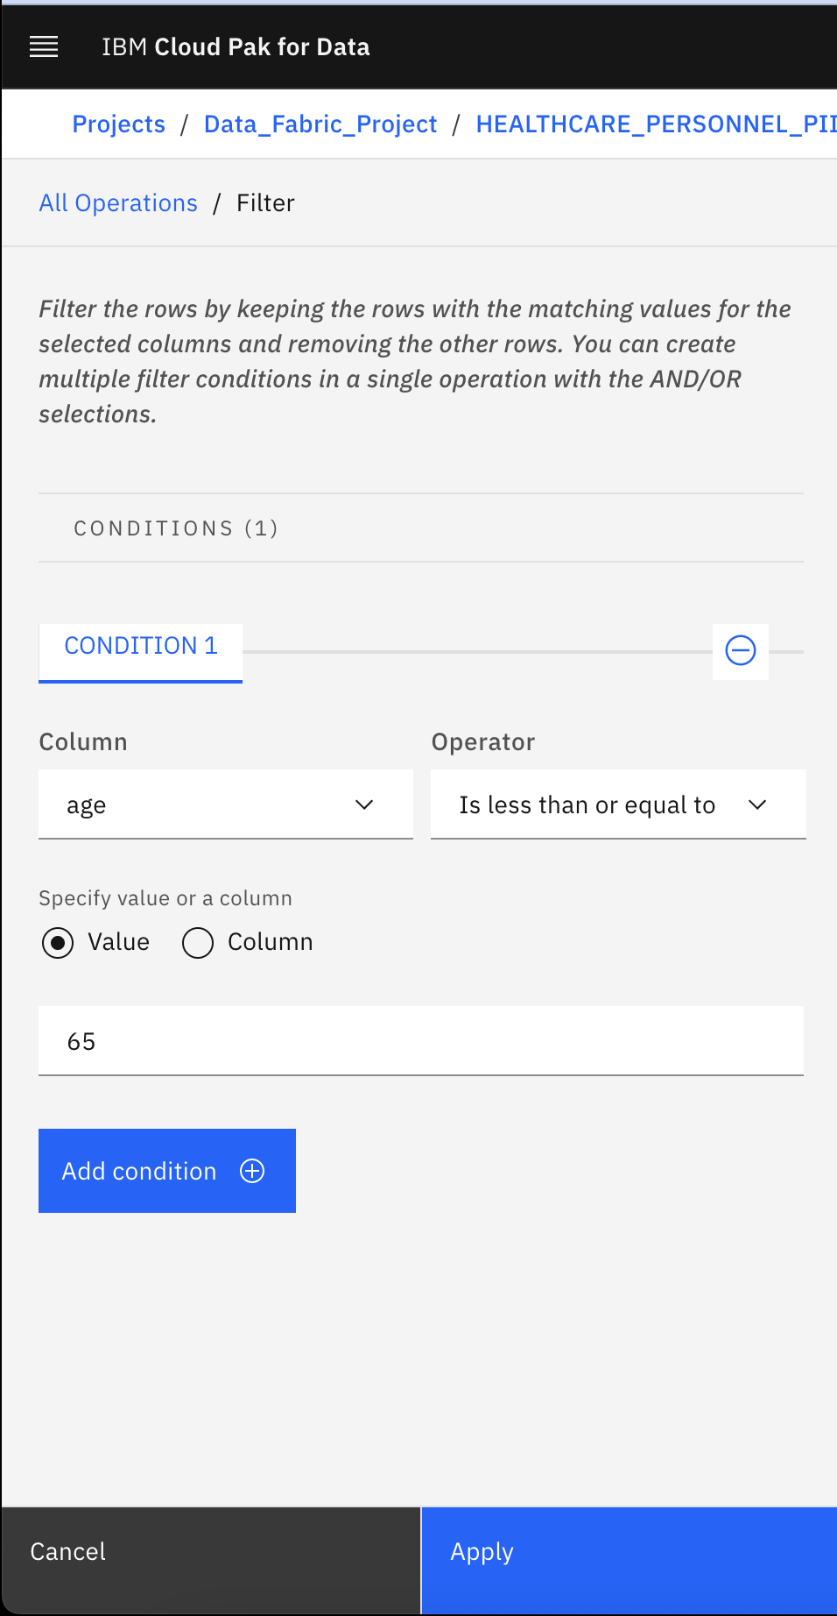Cancel the filter operation

pos(211,1561)
